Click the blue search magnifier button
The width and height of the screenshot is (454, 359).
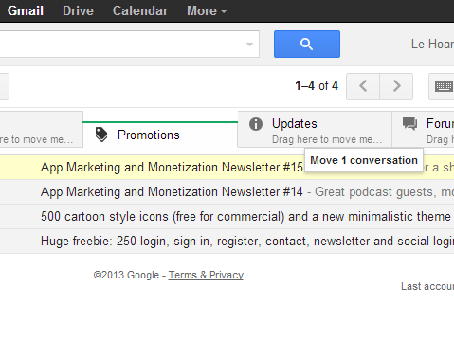307,44
